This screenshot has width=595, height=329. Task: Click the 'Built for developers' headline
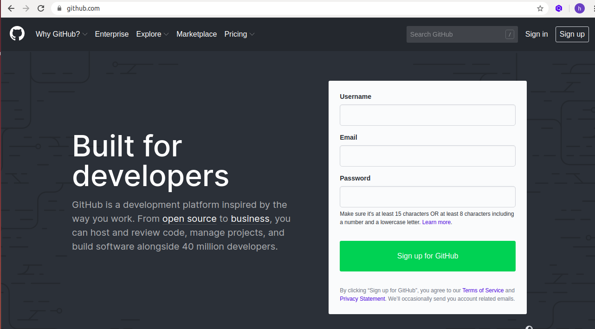(151, 161)
